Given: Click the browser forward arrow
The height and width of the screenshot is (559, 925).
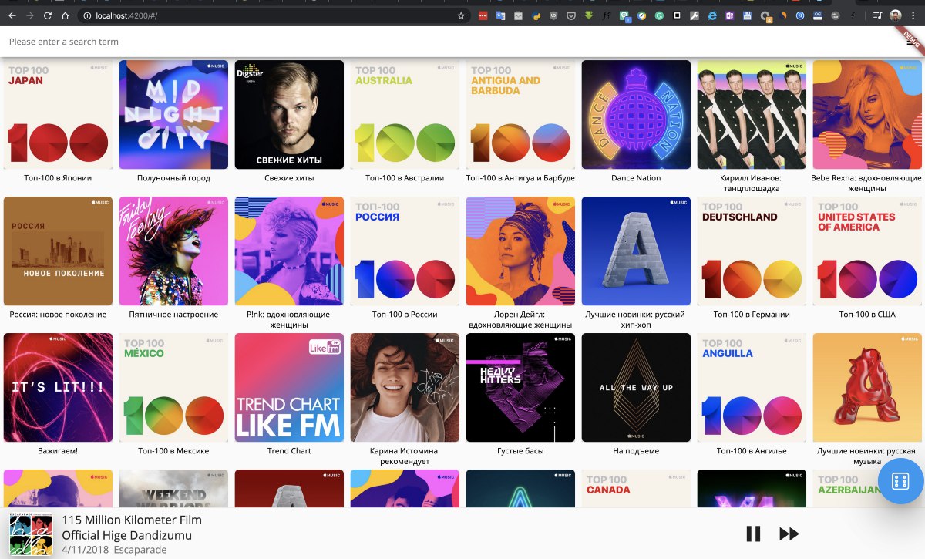Looking at the screenshot, I should pos(29,15).
